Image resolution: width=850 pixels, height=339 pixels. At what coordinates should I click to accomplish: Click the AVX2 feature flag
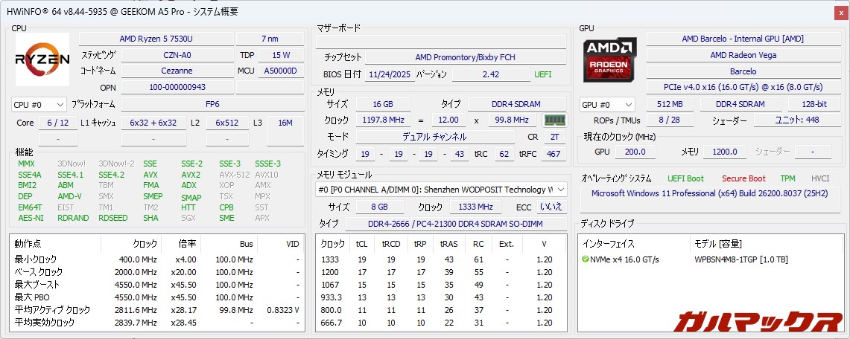(x=191, y=175)
